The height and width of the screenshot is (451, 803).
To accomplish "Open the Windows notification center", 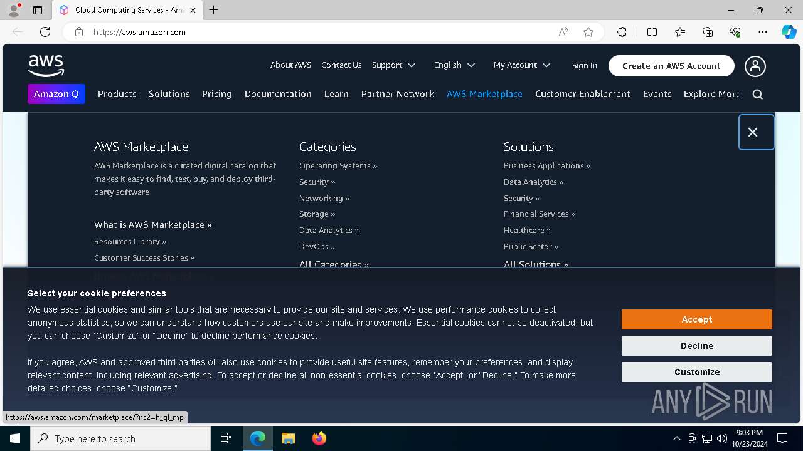I will [782, 438].
